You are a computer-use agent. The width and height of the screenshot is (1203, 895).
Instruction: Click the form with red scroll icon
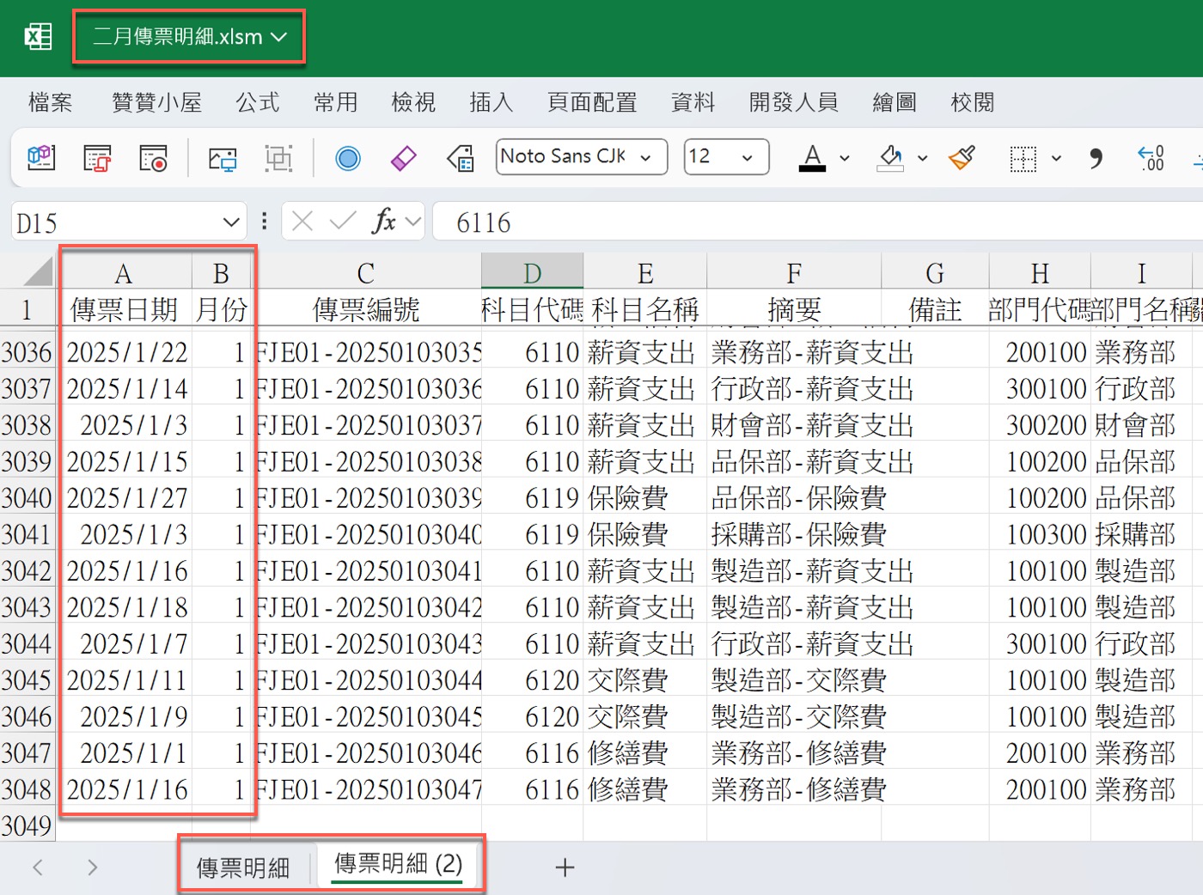[x=97, y=158]
